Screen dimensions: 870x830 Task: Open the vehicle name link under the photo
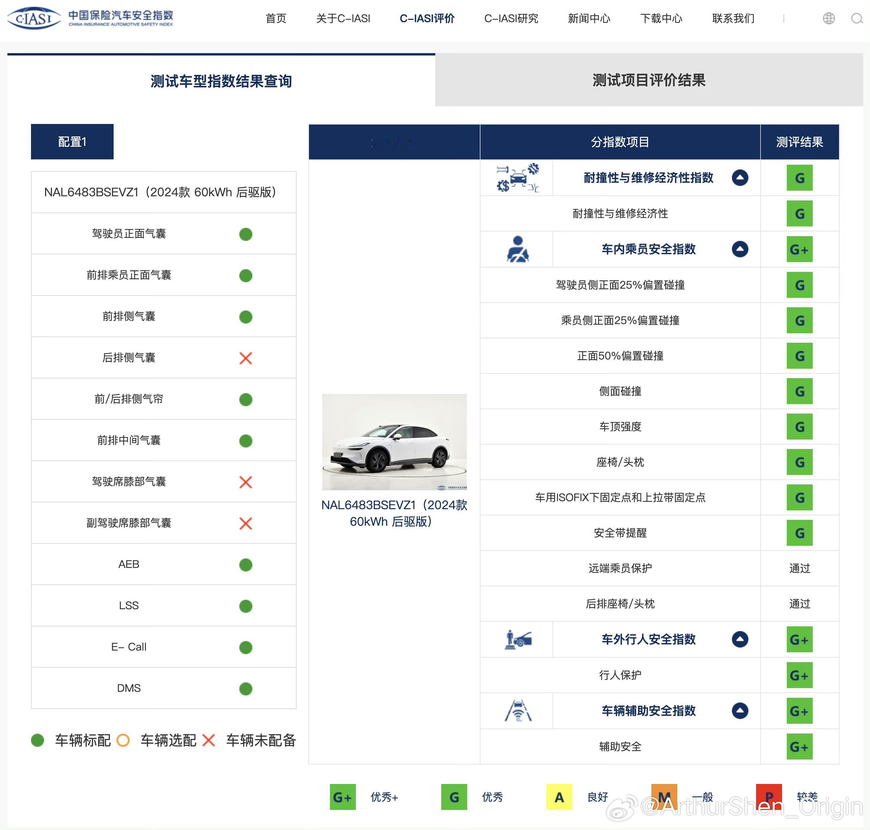[394, 513]
